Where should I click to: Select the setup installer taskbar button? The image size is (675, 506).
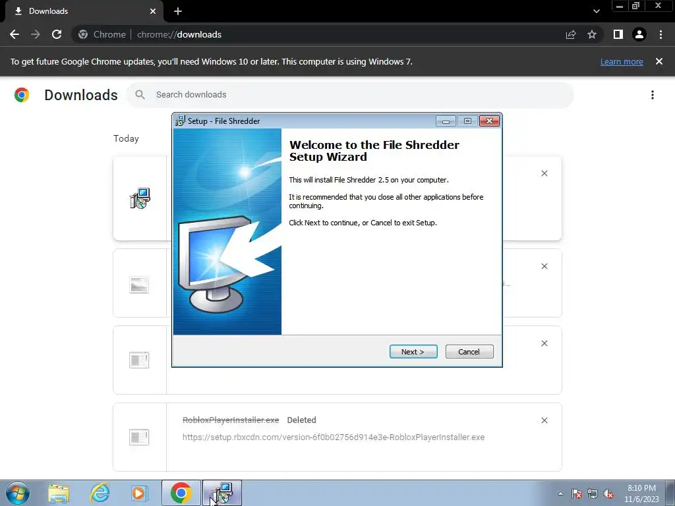(x=222, y=493)
